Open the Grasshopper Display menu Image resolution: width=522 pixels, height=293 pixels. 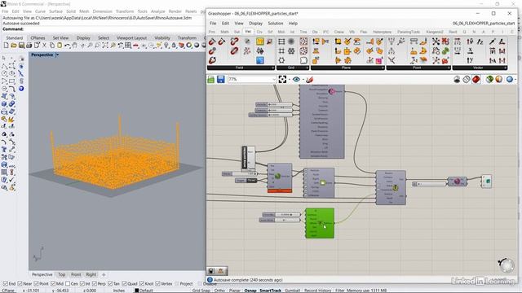click(255, 24)
